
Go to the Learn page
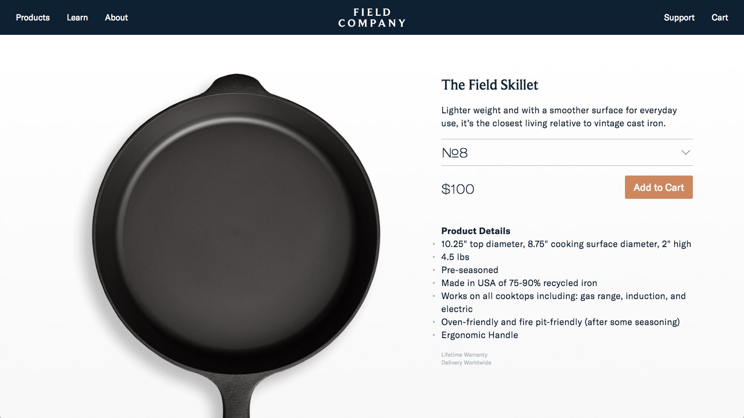point(77,18)
